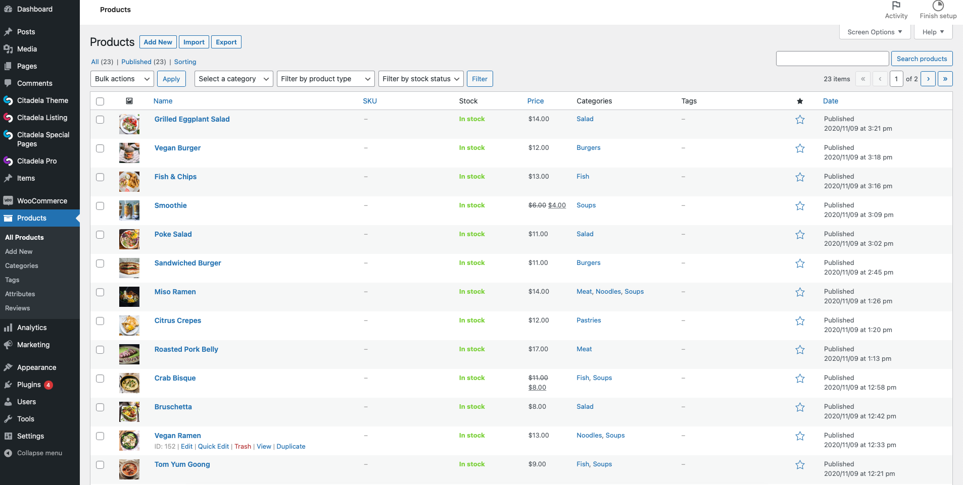This screenshot has height=485, width=963.
Task: Open WooCommerce in the sidebar menu
Action: coord(42,201)
